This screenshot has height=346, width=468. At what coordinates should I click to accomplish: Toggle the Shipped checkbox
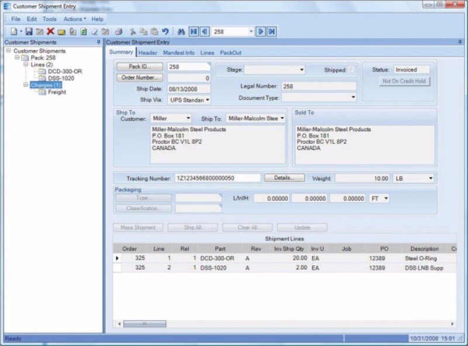(x=352, y=70)
